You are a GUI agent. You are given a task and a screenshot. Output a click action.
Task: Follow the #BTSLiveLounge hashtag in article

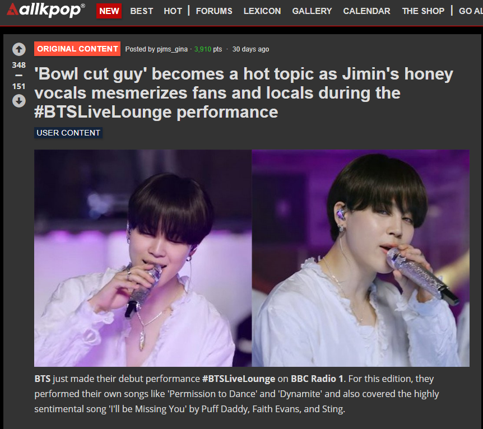(x=239, y=379)
